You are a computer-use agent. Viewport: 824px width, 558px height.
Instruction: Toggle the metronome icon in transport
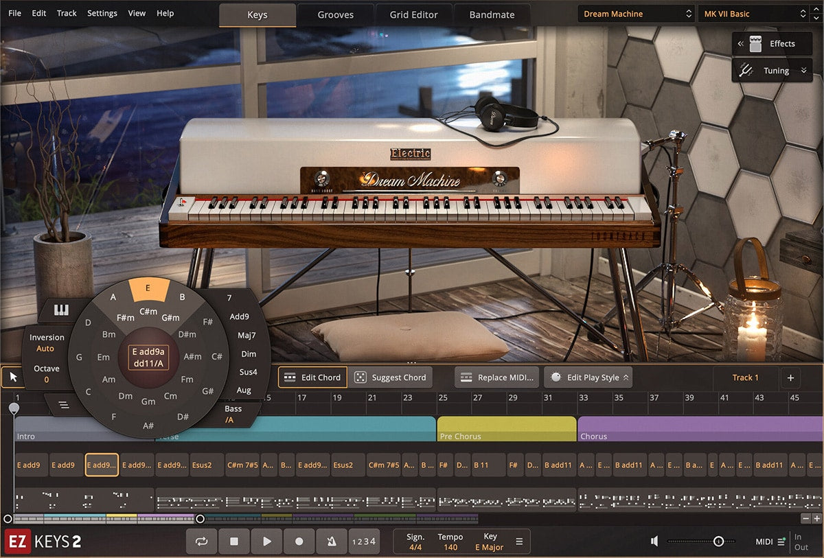[x=332, y=542]
